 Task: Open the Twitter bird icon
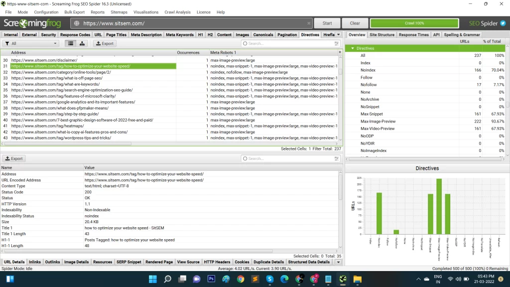coord(503,23)
